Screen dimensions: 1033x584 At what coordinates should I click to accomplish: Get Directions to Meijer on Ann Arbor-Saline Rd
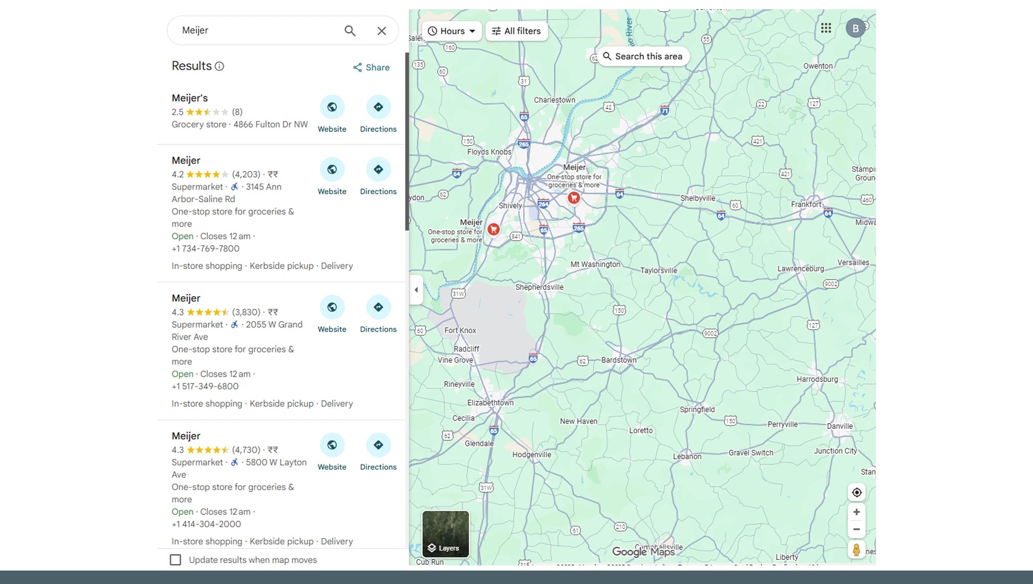click(x=378, y=169)
